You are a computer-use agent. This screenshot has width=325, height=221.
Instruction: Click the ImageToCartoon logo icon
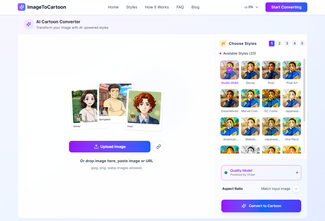(22, 7)
